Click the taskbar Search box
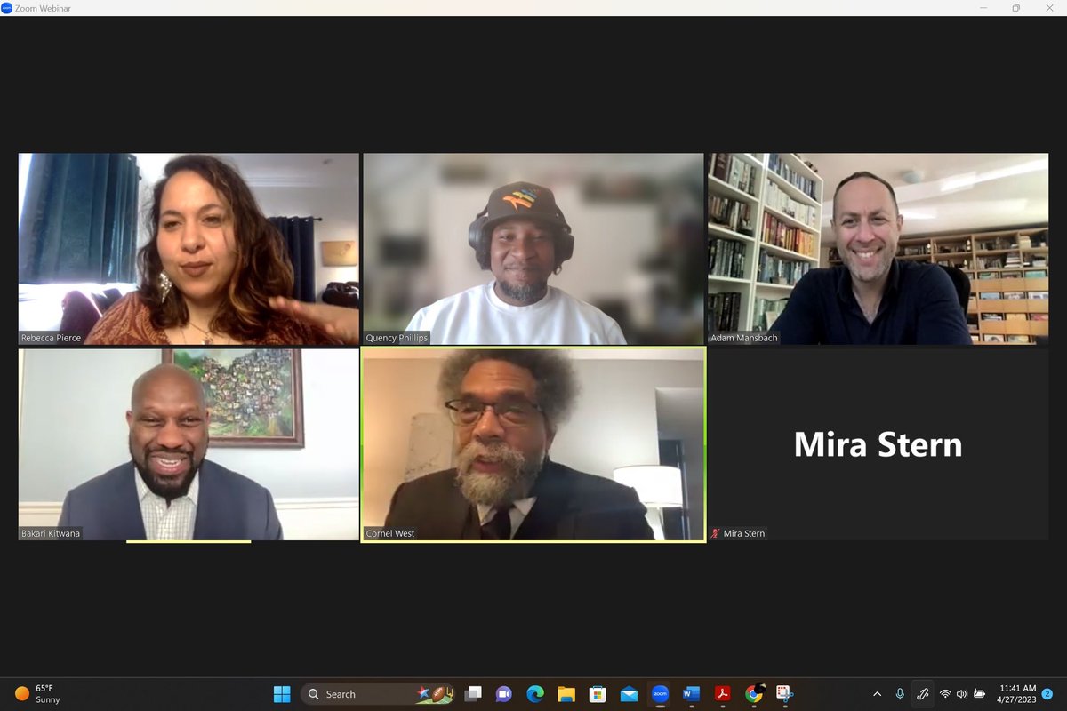Screen dimensions: 1067x711 point(378,694)
